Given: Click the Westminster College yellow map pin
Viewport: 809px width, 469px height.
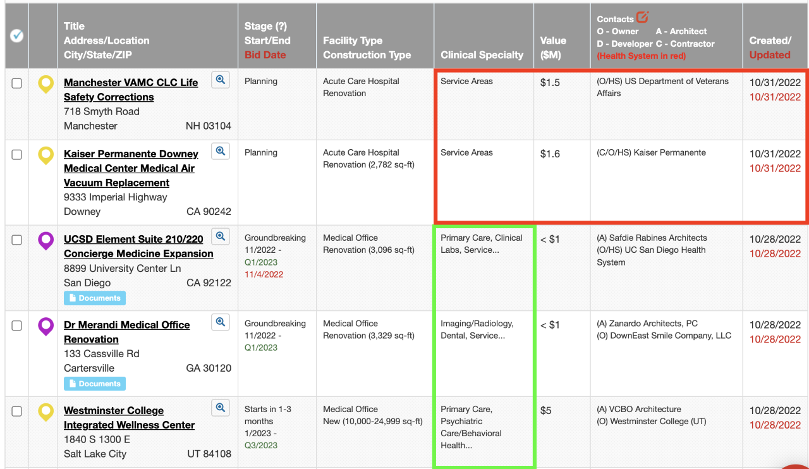Looking at the screenshot, I should [x=46, y=412].
